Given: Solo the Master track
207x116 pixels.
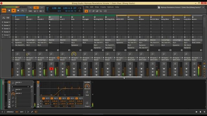Looking at the screenshot, I should [x=194, y=72].
